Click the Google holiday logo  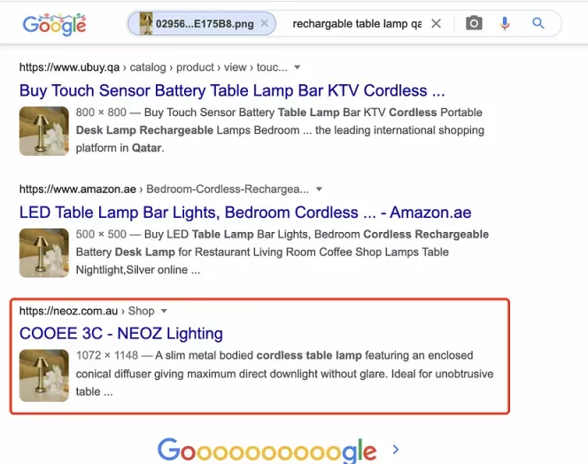[x=54, y=25]
